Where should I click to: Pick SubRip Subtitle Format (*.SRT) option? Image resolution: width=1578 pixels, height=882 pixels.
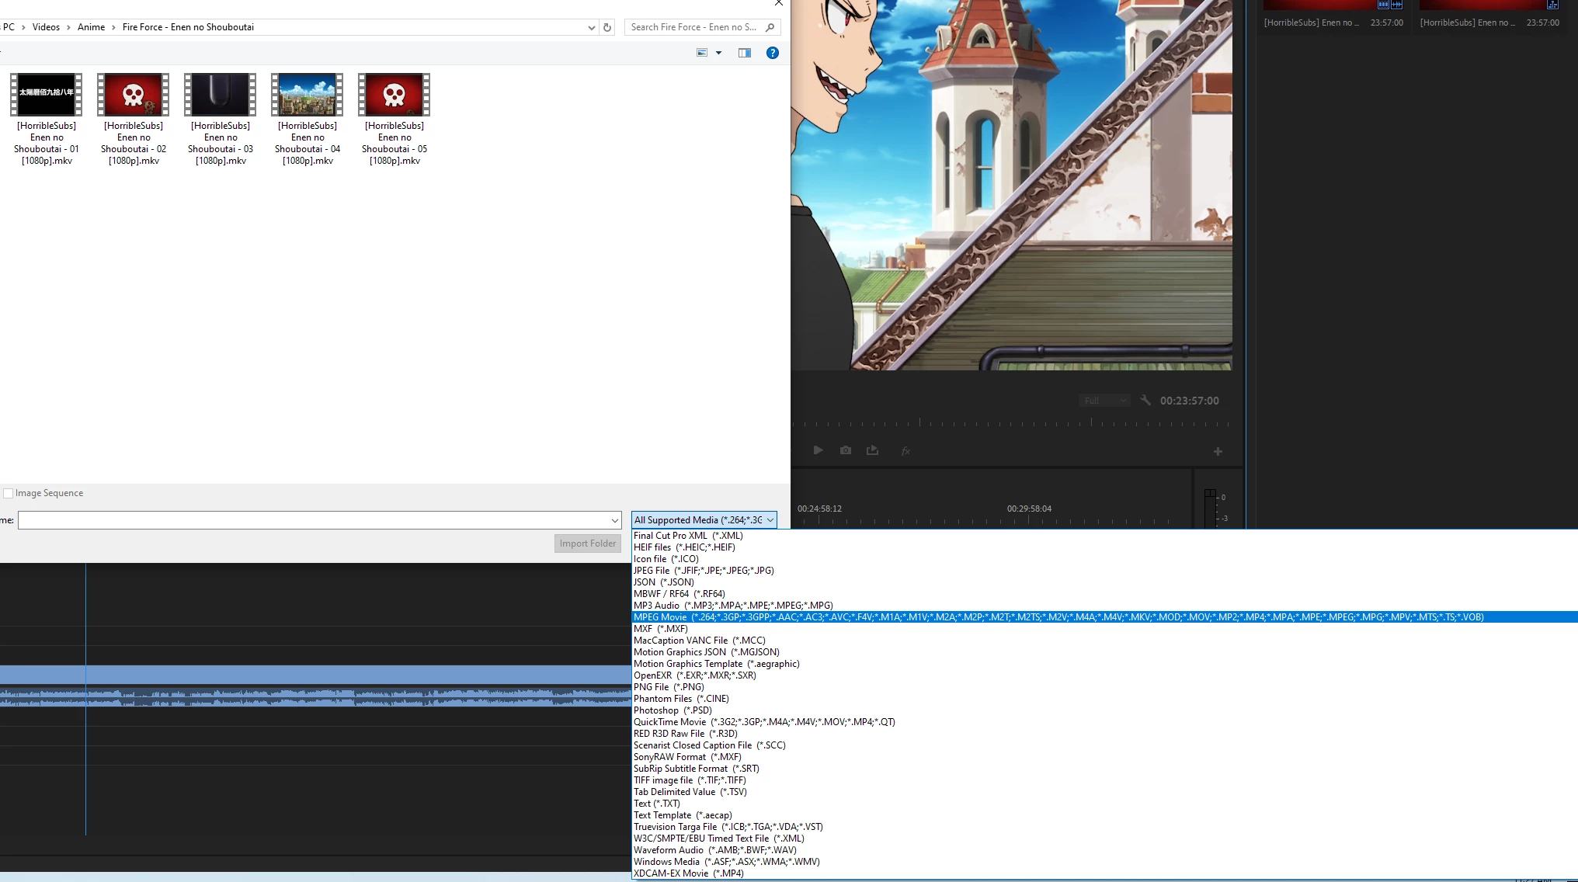click(696, 769)
